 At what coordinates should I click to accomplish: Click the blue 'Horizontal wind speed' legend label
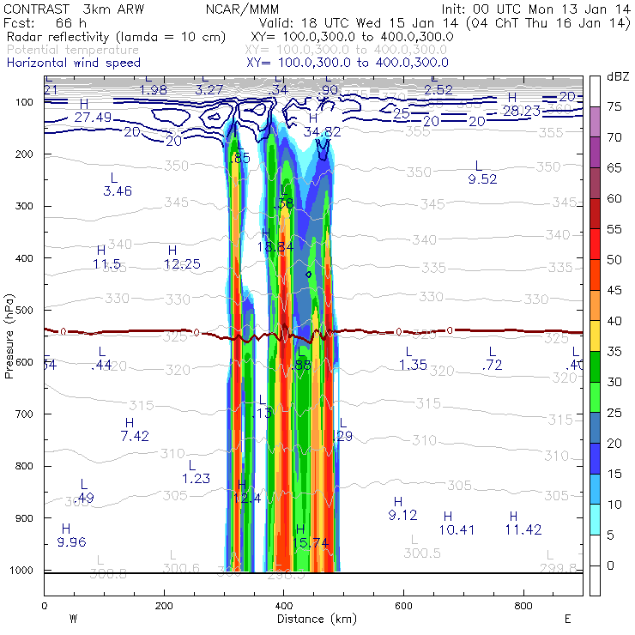point(74,63)
